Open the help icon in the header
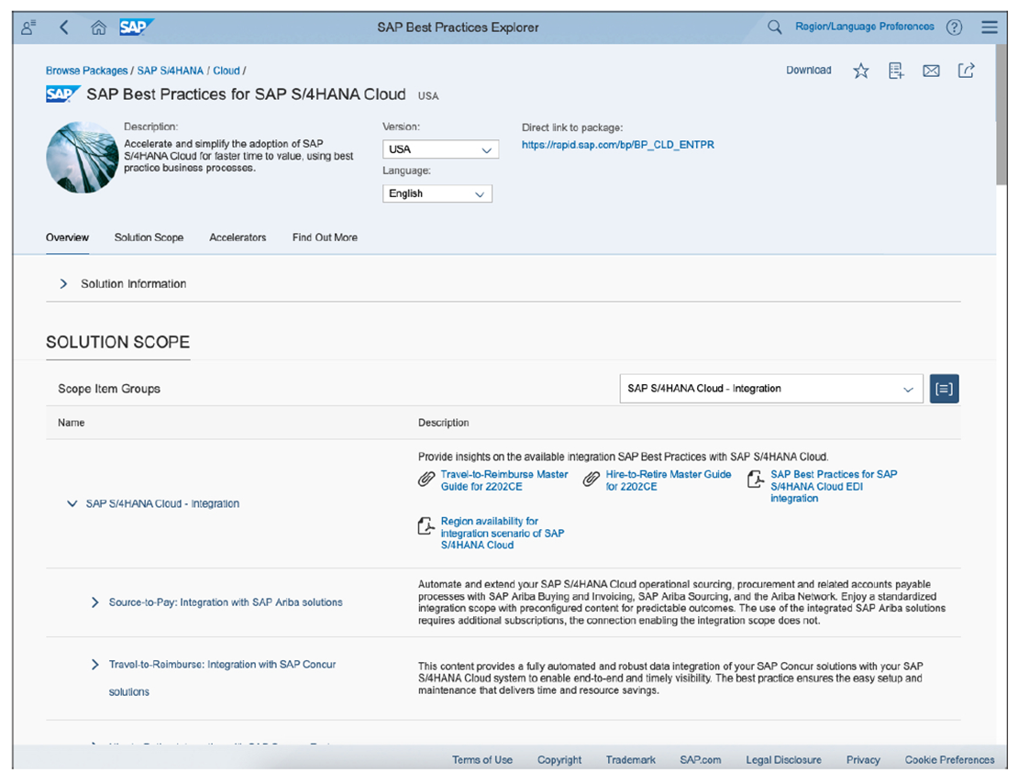Screen dimensions: 1018x783 click(954, 27)
